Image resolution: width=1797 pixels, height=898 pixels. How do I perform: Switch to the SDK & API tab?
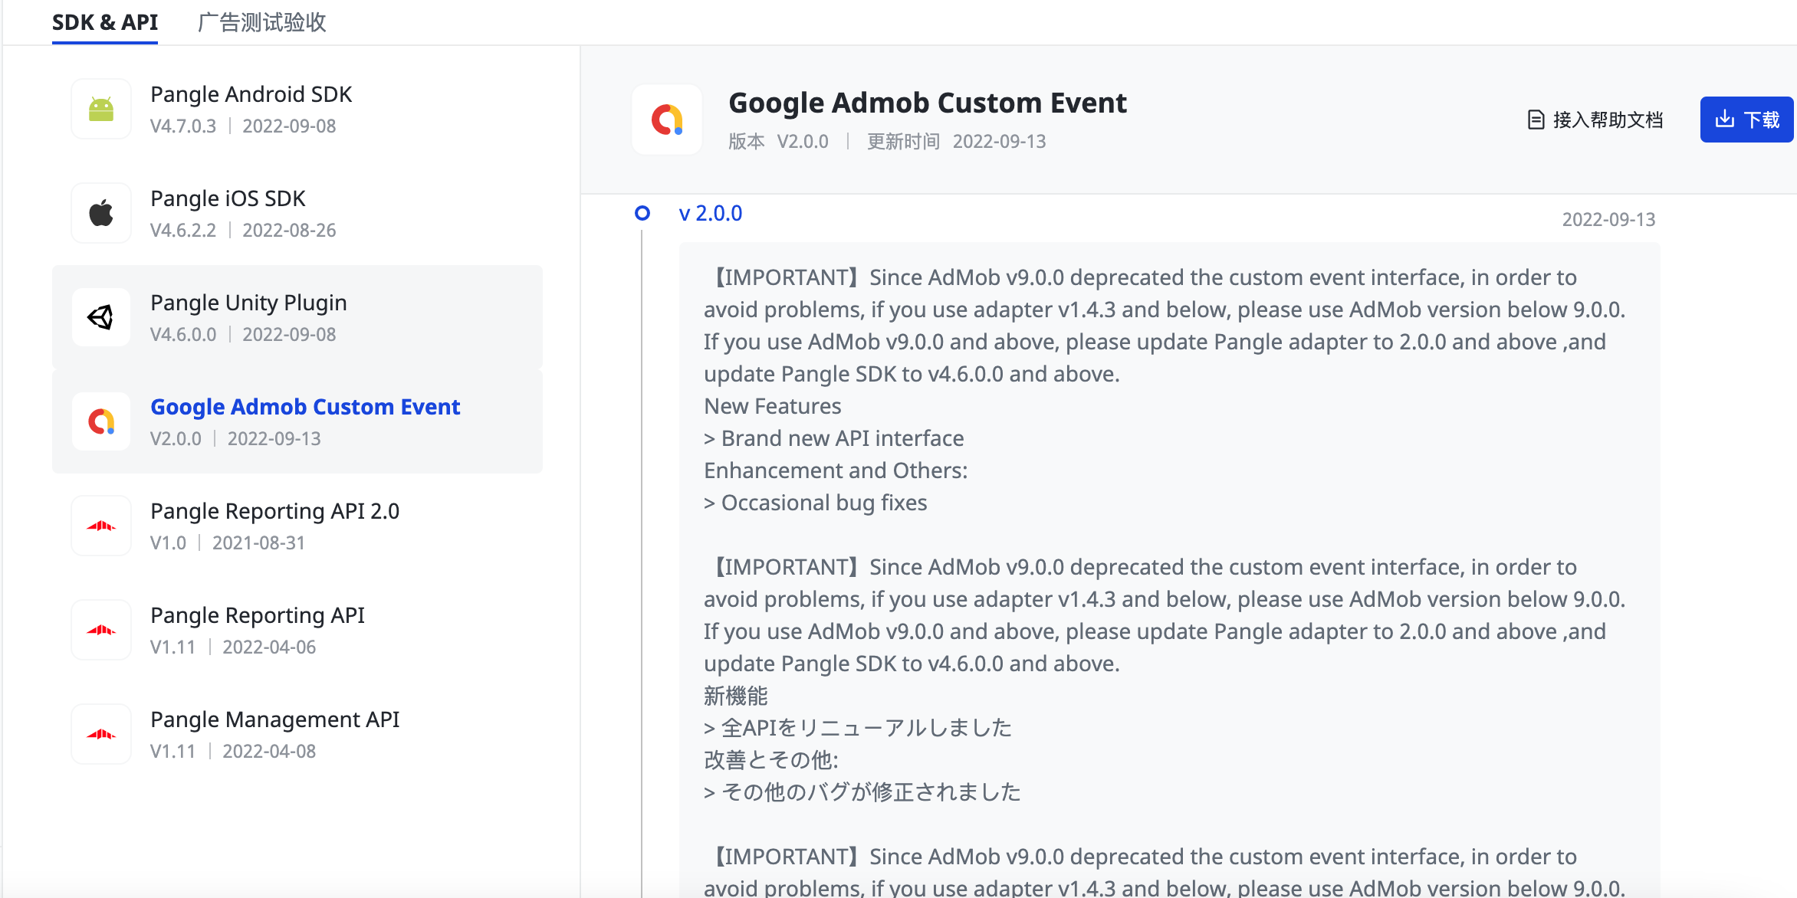[105, 22]
